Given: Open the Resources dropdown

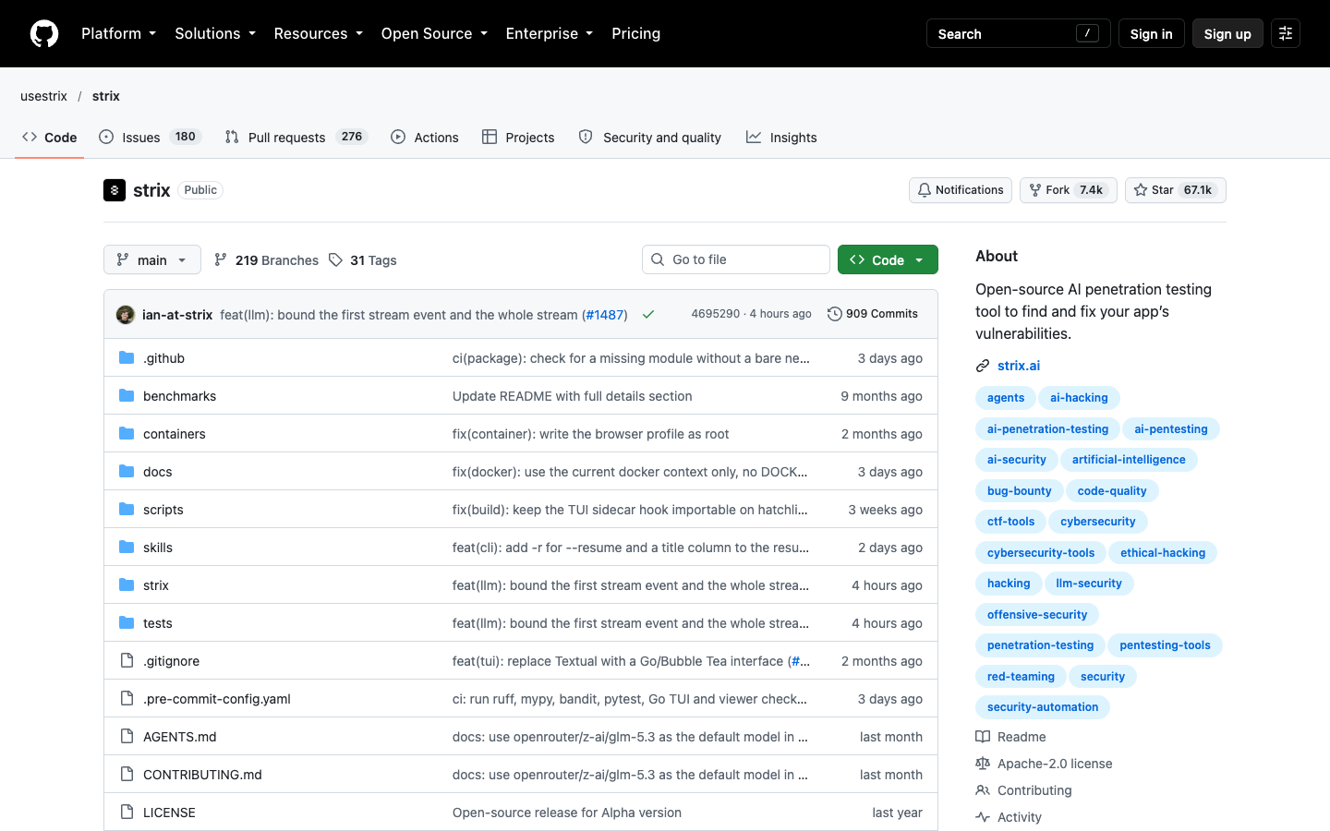Looking at the screenshot, I should tap(319, 33).
